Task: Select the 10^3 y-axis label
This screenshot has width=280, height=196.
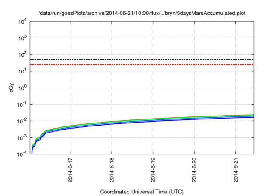Action: (22, 38)
